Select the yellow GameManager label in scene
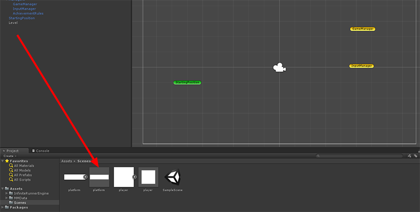The height and width of the screenshot is (212, 420). (x=362, y=29)
